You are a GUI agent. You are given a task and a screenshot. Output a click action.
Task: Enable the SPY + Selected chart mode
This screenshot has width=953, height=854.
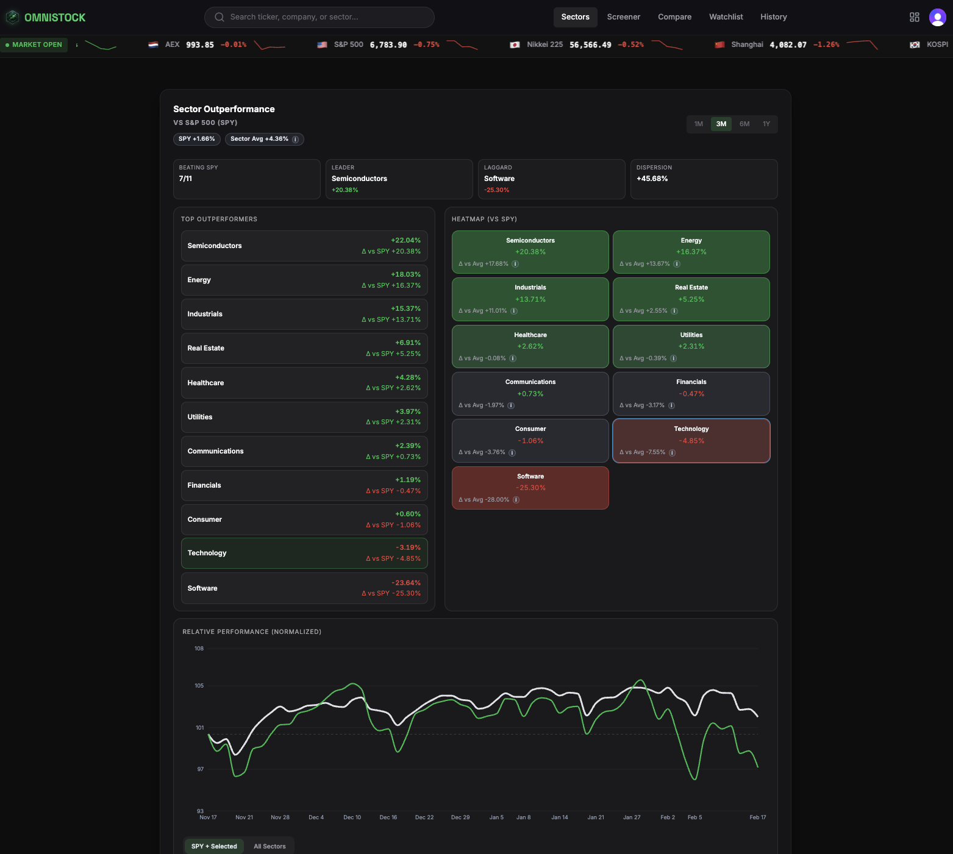click(x=213, y=846)
